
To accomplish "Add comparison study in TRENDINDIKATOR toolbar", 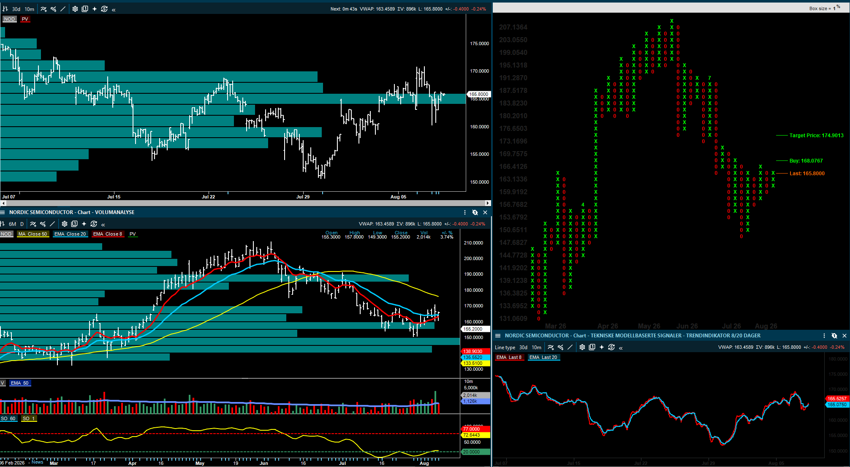I will point(561,348).
